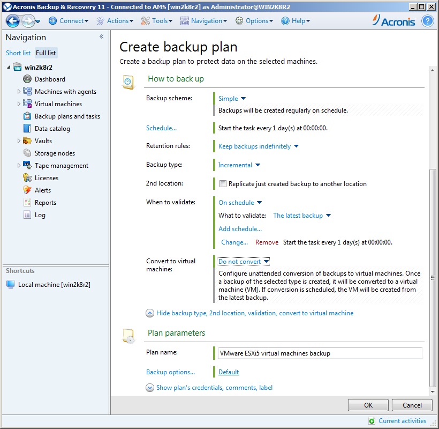Click the Cancel button
439x429 pixels.
coord(412,405)
